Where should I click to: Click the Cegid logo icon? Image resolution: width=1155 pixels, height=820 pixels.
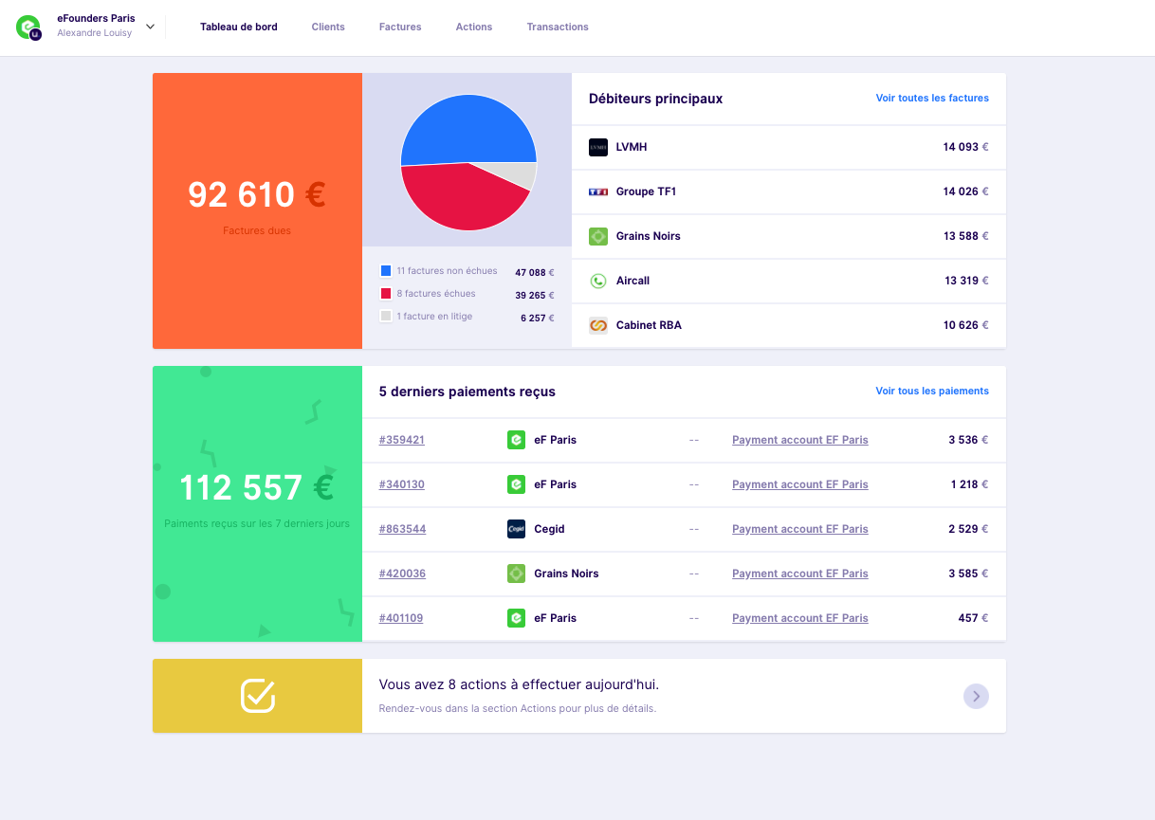click(x=516, y=529)
